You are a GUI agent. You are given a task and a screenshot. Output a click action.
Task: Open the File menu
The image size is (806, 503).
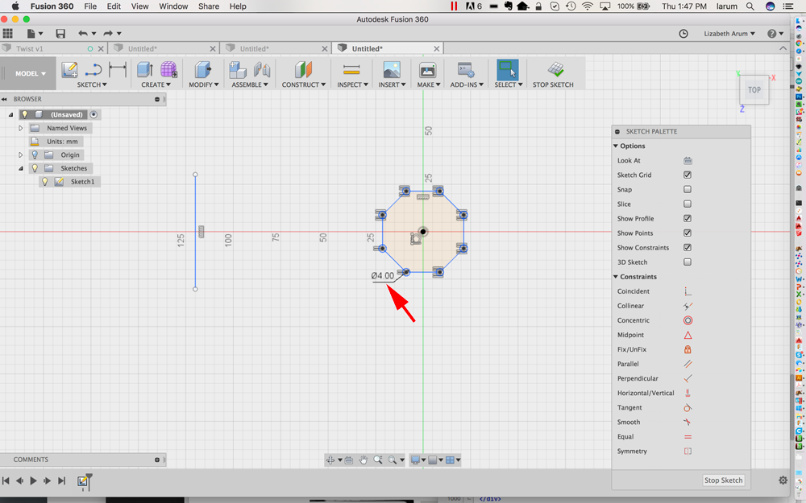[90, 6]
